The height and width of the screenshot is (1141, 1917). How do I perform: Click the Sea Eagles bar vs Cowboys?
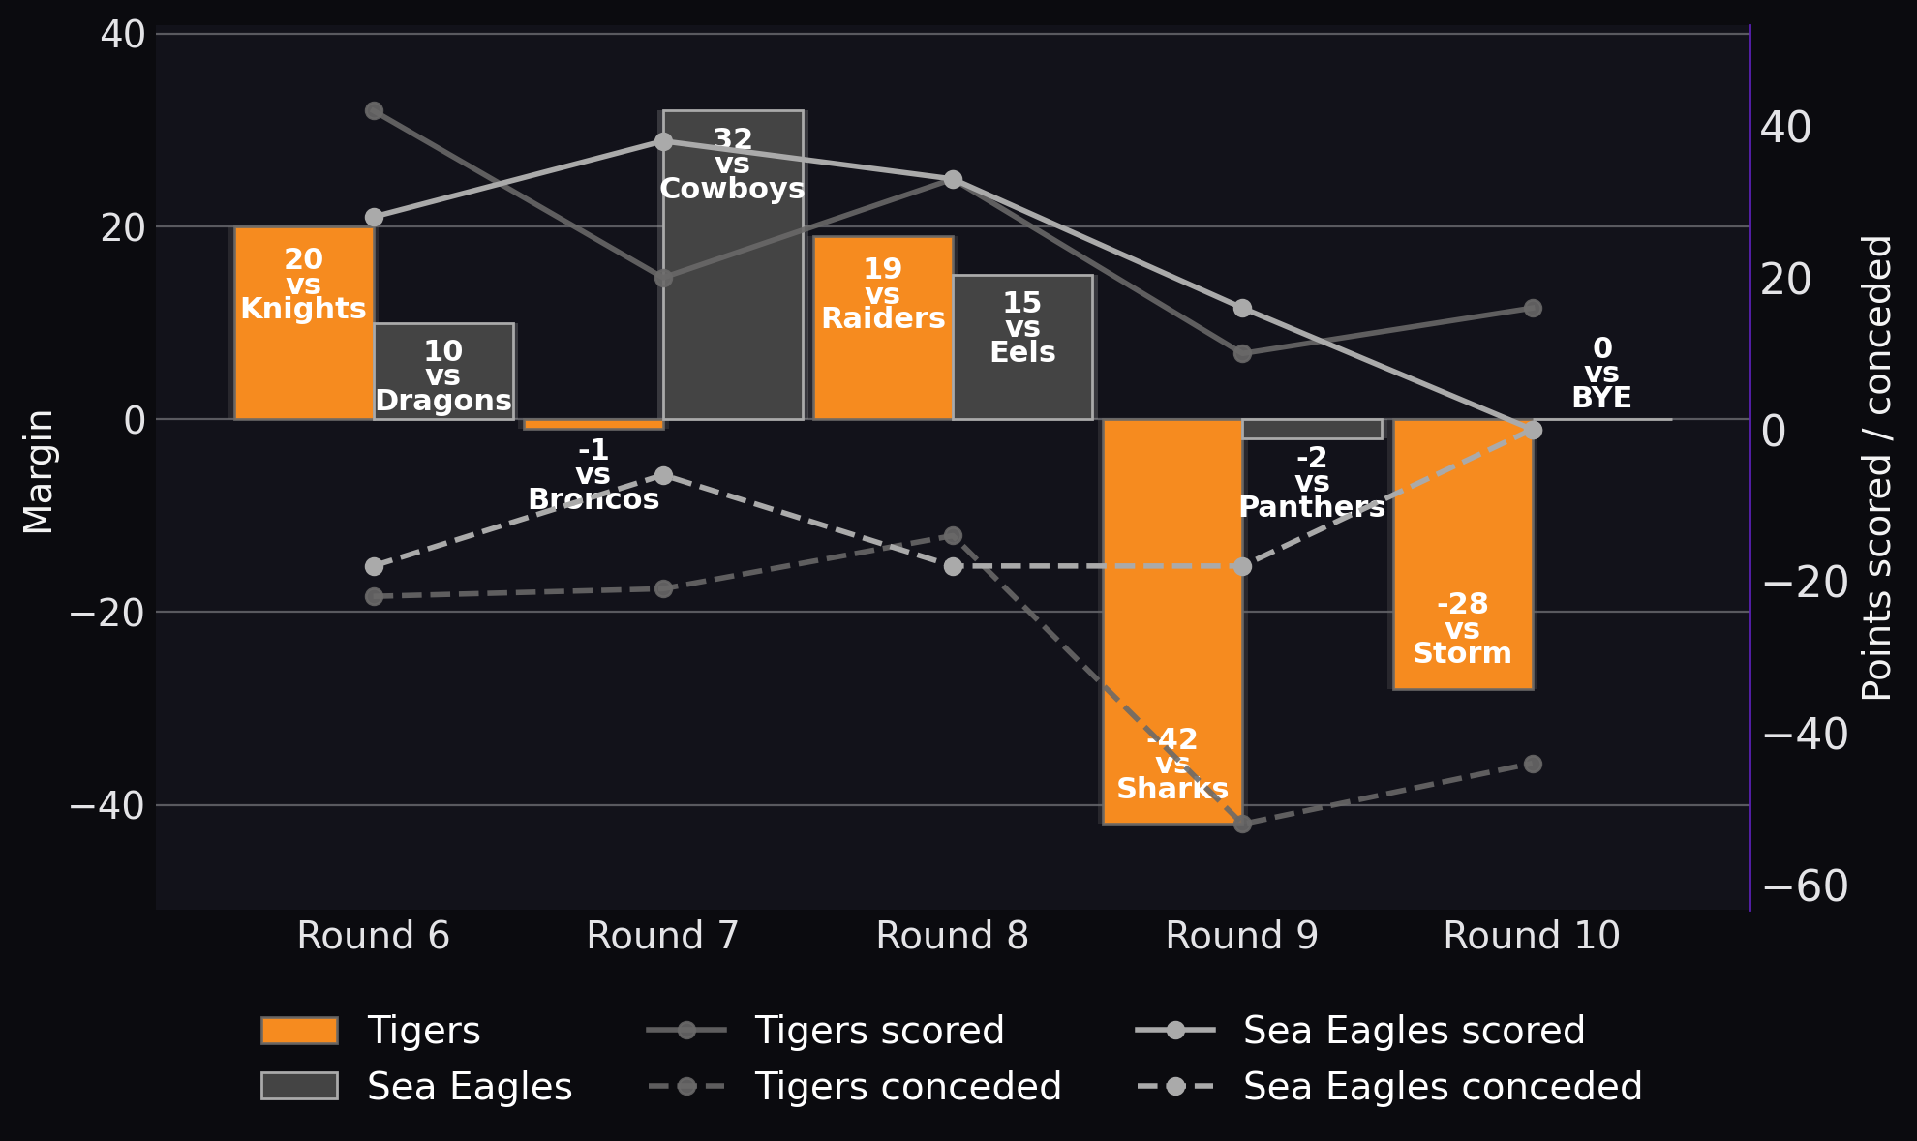[x=733, y=265]
